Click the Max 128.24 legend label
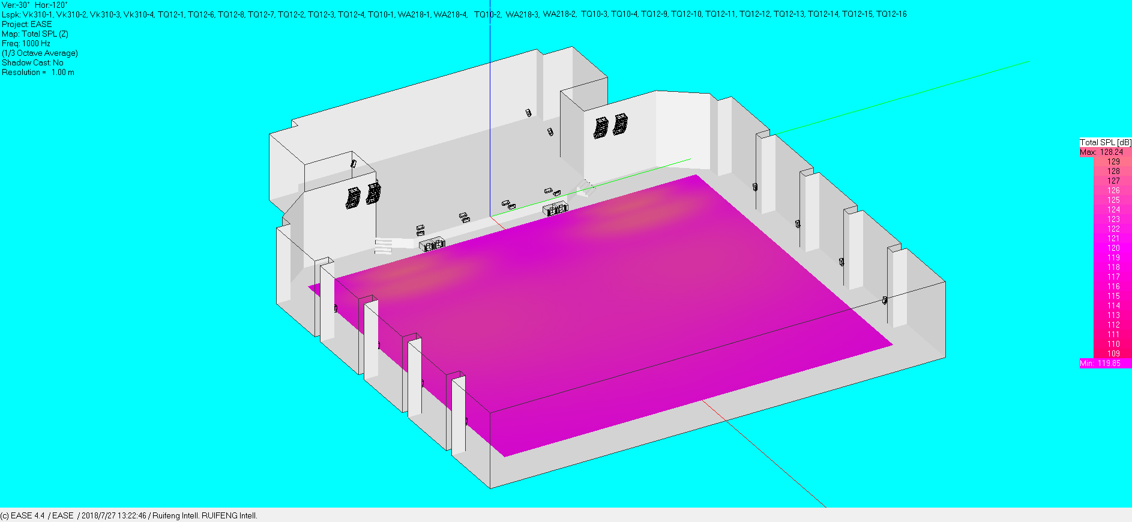The height and width of the screenshot is (522, 1132). (x=1101, y=152)
